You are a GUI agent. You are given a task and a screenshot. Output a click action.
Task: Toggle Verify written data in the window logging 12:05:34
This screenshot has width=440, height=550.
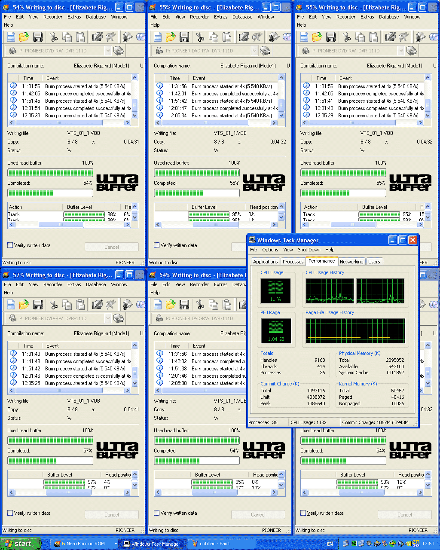click(156, 245)
